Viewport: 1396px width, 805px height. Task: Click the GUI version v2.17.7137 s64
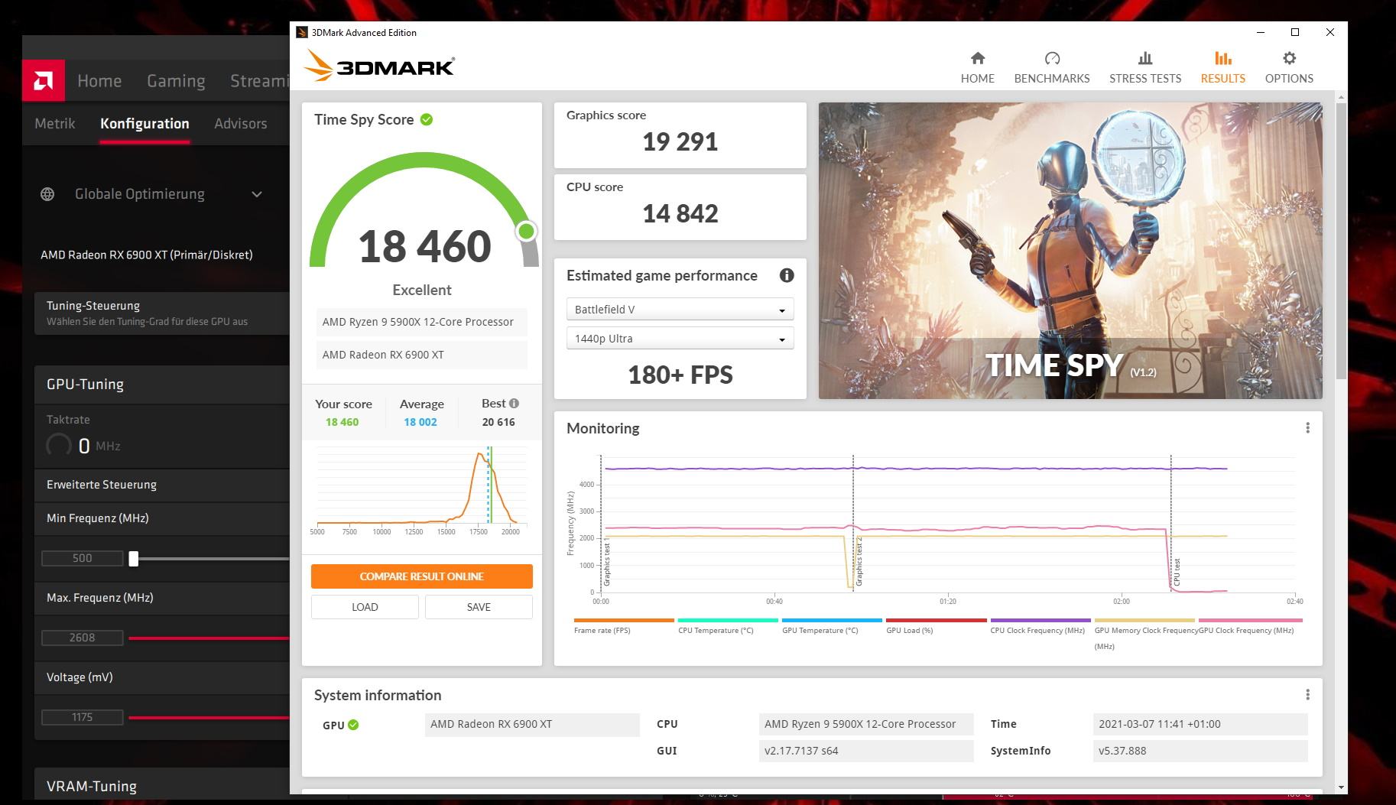point(866,751)
